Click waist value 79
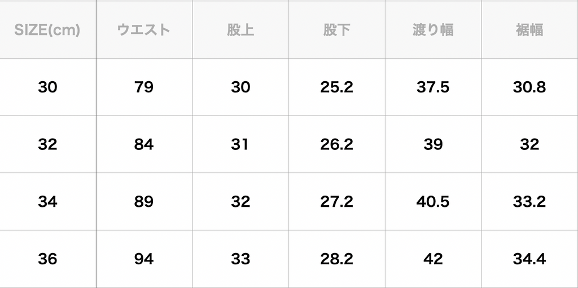Image resolution: width=578 pixels, height=288 pixels. point(144,87)
